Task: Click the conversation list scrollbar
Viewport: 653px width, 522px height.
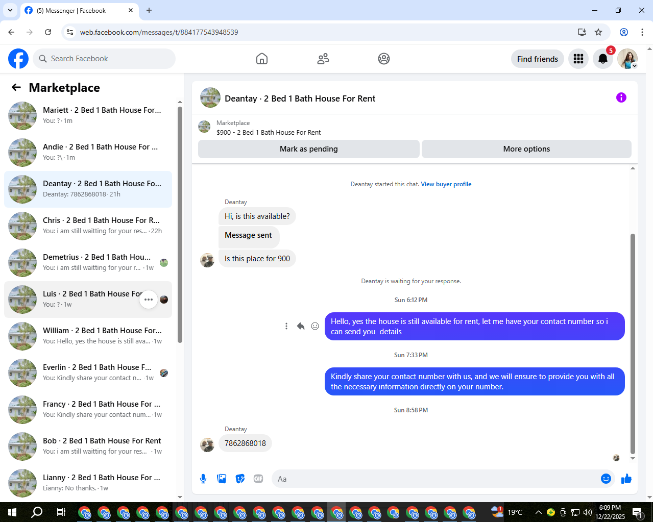Action: coord(180,225)
